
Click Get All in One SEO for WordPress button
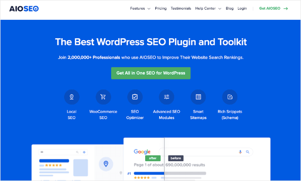click(151, 73)
